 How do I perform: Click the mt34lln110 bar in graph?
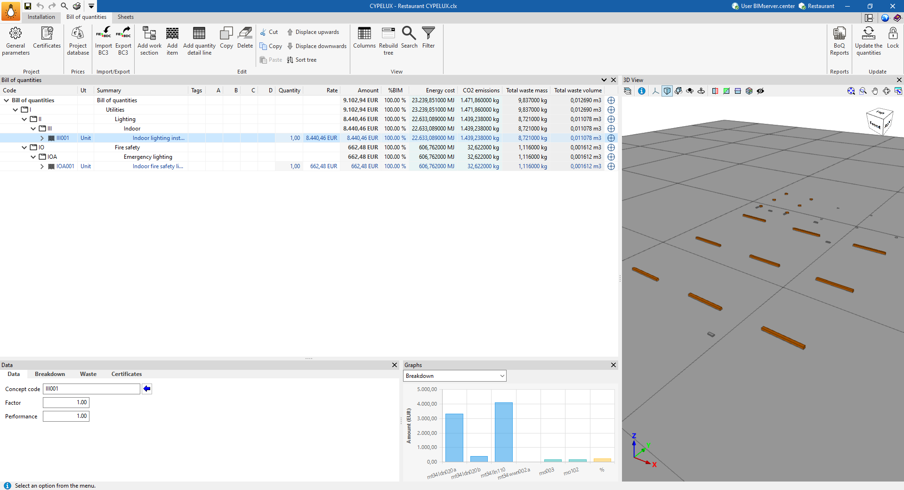(503, 432)
